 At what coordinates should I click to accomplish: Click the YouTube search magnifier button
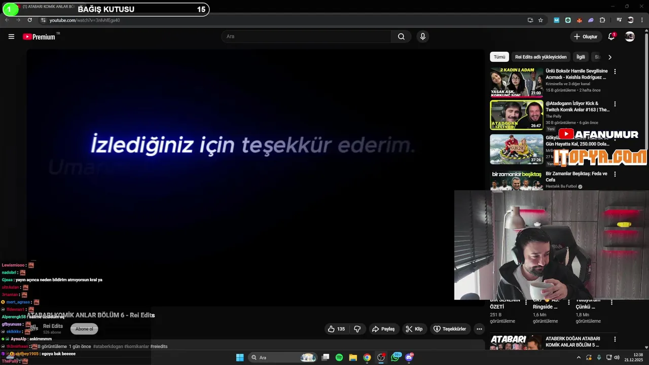pyautogui.click(x=401, y=36)
